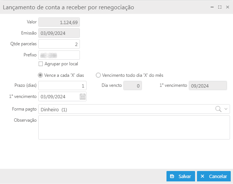Enable the Agrupar por local checkbox

pyautogui.click(x=41, y=64)
